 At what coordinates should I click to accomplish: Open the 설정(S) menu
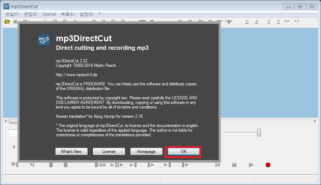[87, 14]
